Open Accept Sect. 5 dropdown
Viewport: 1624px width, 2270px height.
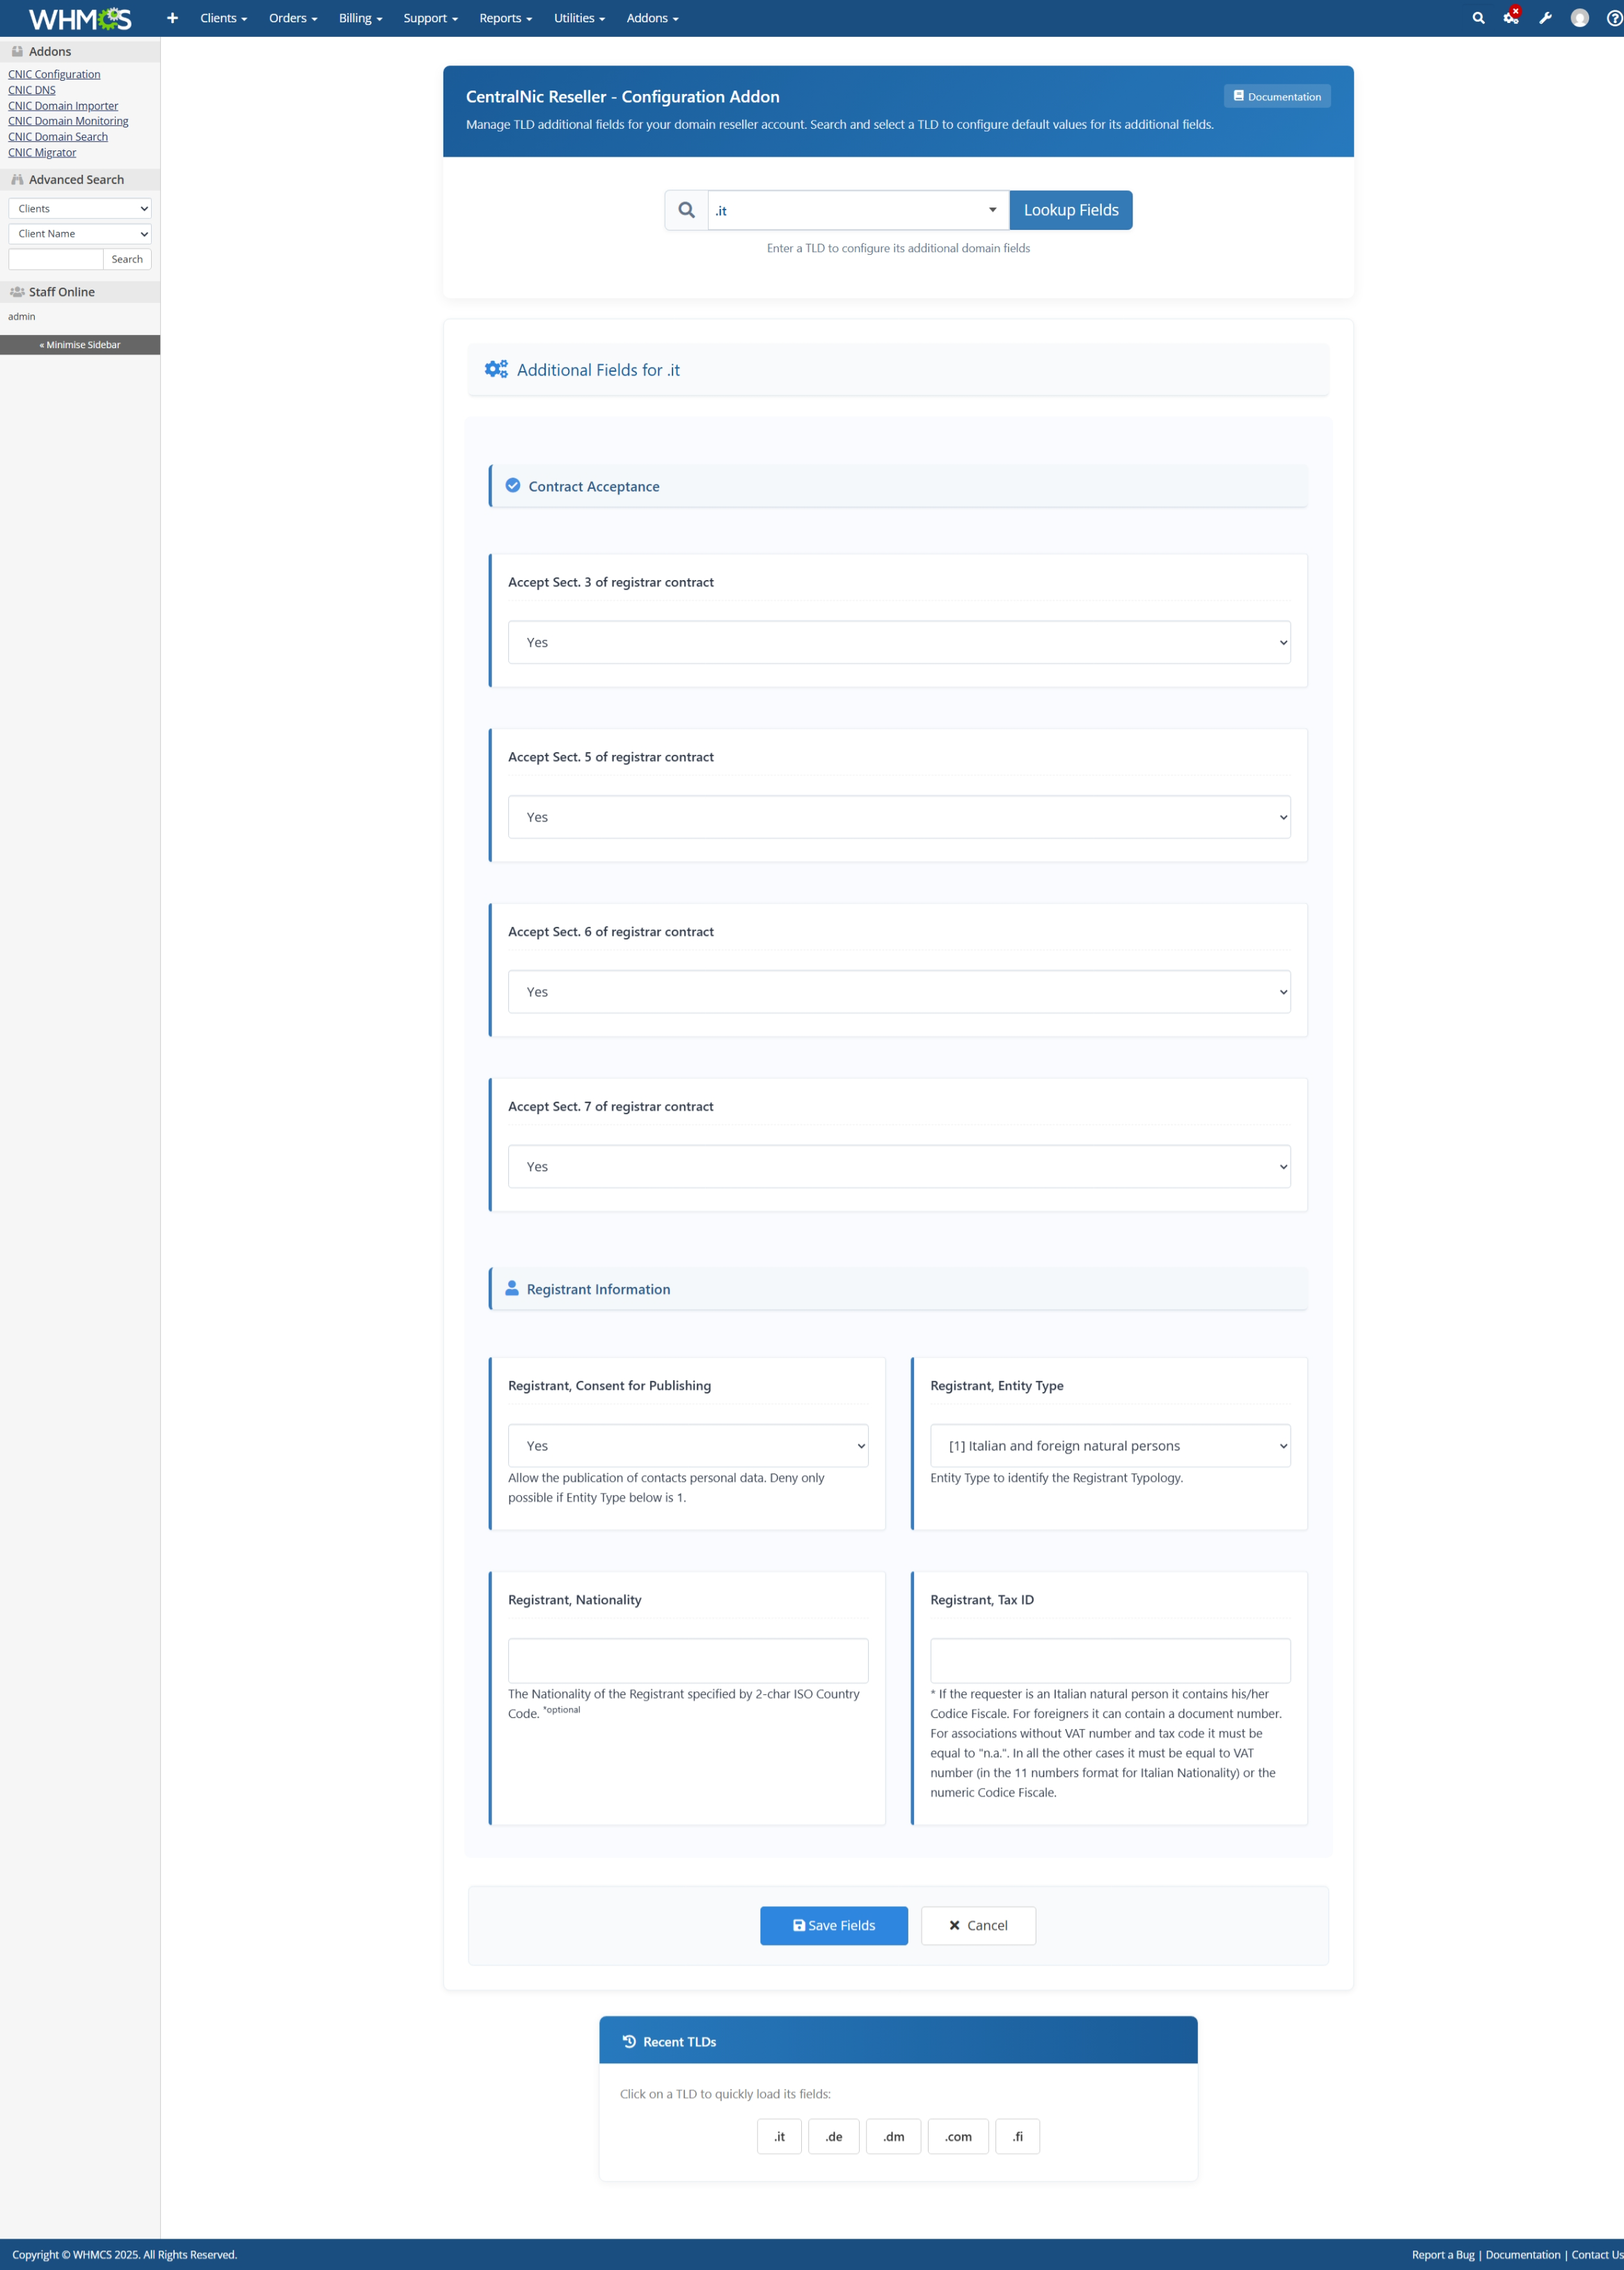tap(899, 817)
